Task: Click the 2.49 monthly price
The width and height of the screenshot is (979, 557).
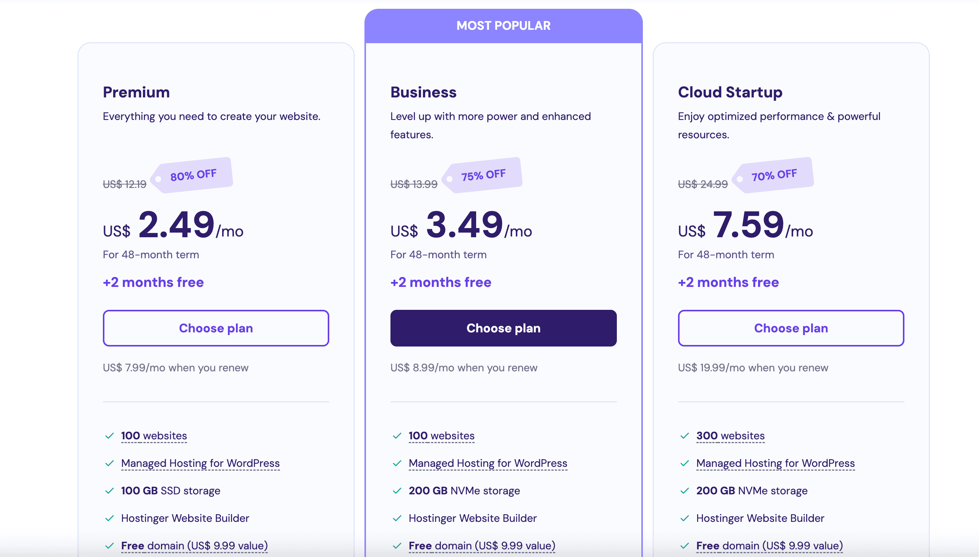Action: [x=176, y=225]
